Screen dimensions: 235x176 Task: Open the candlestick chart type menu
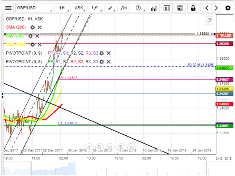click(95, 8)
